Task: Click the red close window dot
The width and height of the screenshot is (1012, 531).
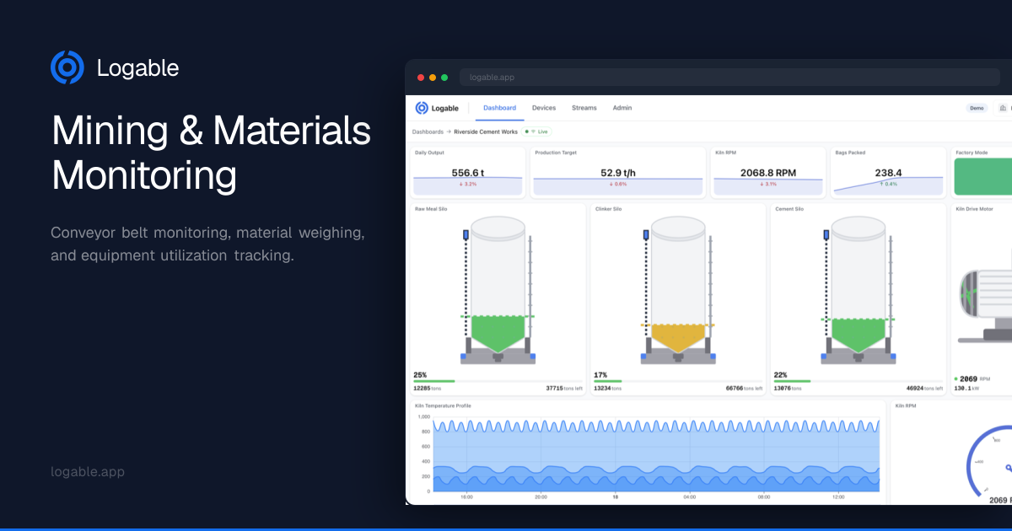Action: [421, 78]
